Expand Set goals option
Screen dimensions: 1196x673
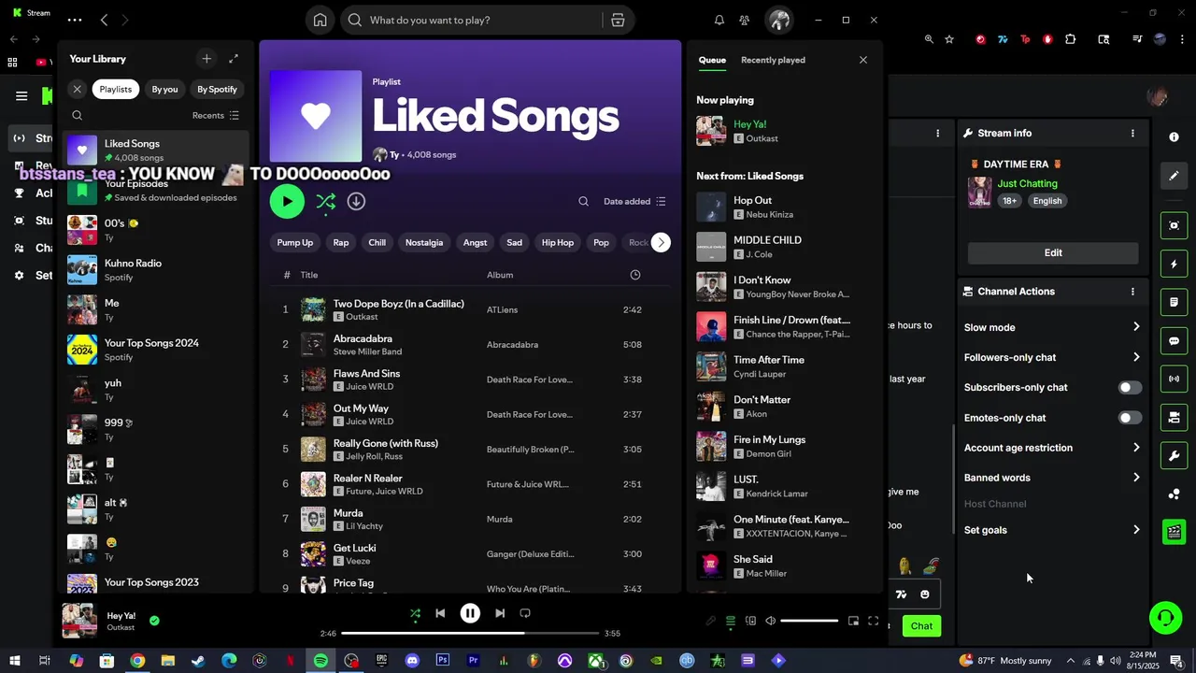(x=1052, y=530)
